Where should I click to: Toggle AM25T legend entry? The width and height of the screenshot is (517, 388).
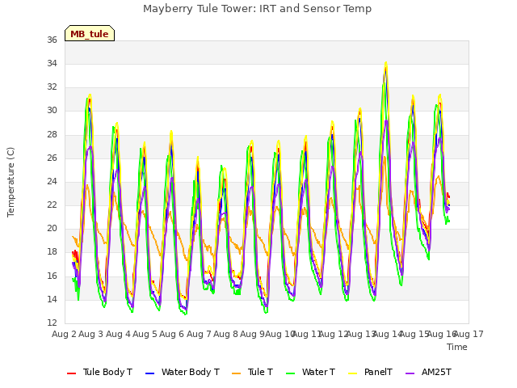coord(428,372)
